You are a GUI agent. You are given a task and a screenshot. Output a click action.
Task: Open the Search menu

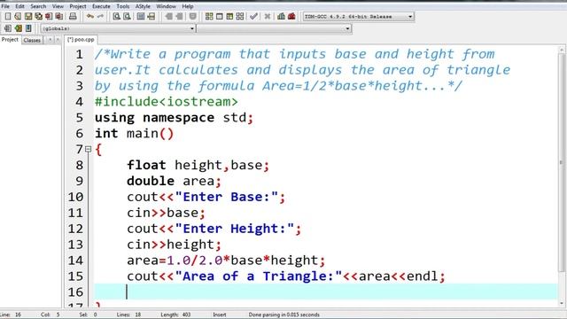[x=38, y=6]
